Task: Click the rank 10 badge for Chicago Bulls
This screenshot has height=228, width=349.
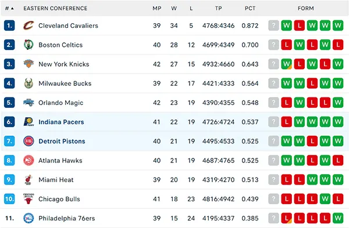Action: point(9,198)
